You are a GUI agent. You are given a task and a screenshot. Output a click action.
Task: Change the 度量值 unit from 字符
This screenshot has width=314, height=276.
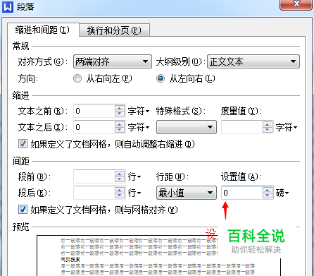point(287,127)
